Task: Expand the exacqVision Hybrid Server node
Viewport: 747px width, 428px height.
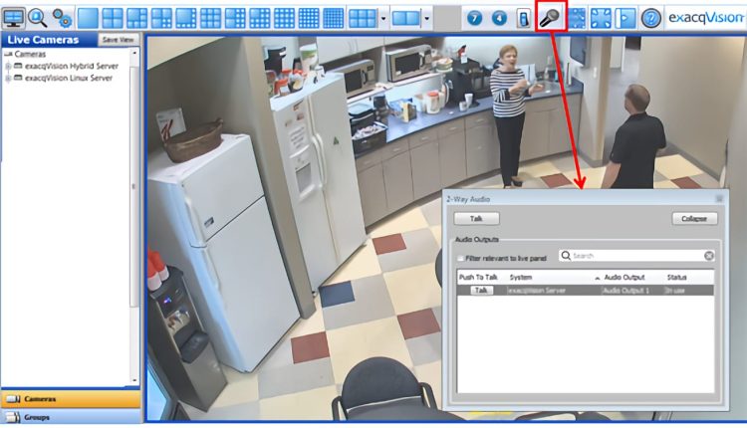Action: tap(8, 66)
